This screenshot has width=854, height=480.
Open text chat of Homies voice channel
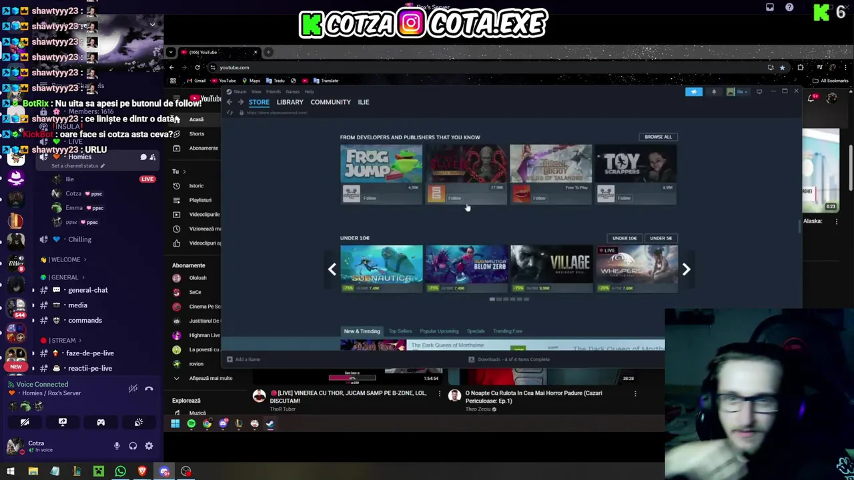point(143,157)
